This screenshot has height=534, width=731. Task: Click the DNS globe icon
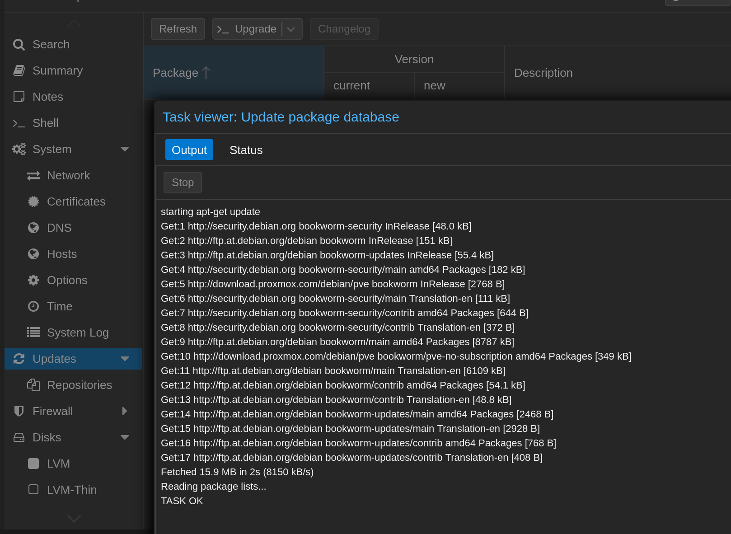tap(33, 228)
